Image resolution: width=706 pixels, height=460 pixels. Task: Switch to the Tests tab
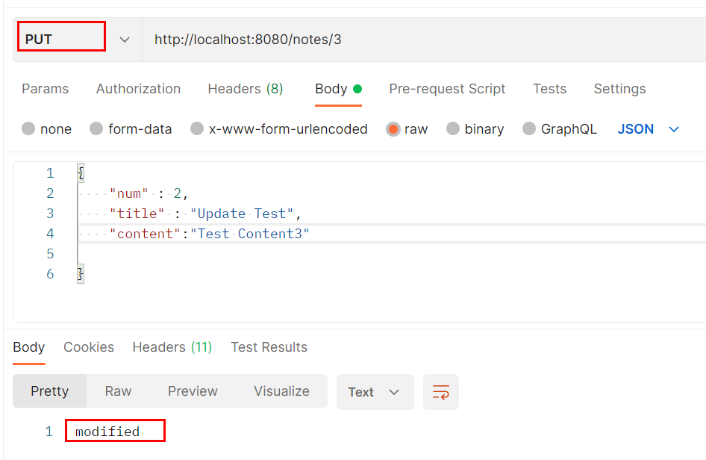[549, 89]
